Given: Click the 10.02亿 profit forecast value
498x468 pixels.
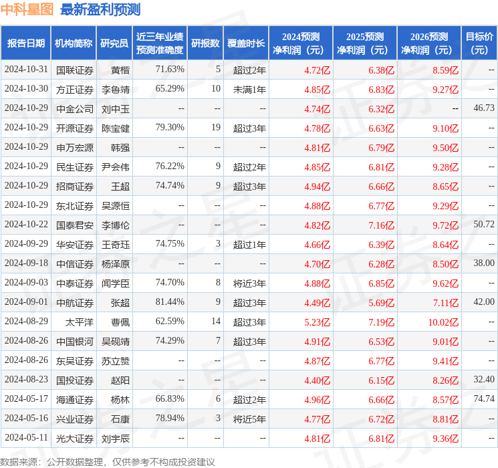Looking at the screenshot, I should coord(443,322).
